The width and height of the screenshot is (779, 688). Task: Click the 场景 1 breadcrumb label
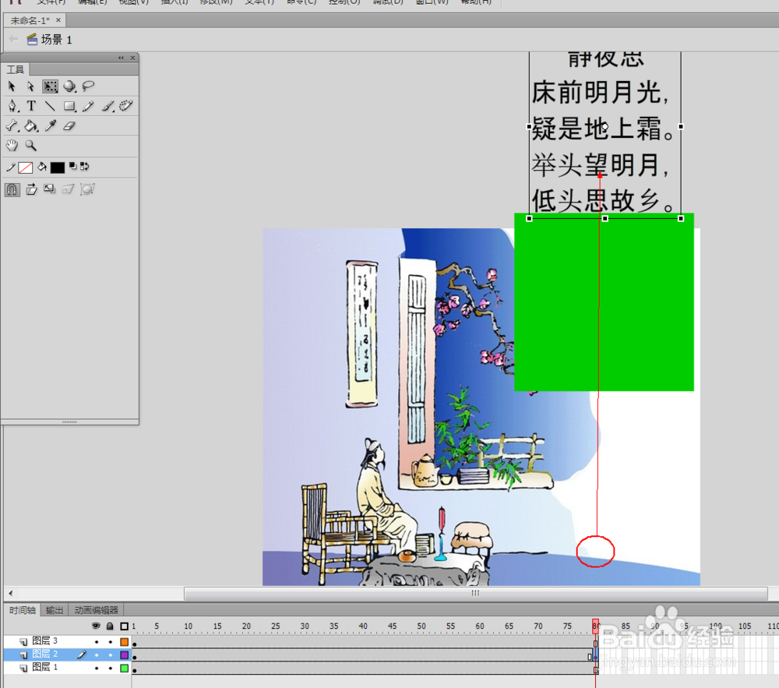tap(57, 40)
